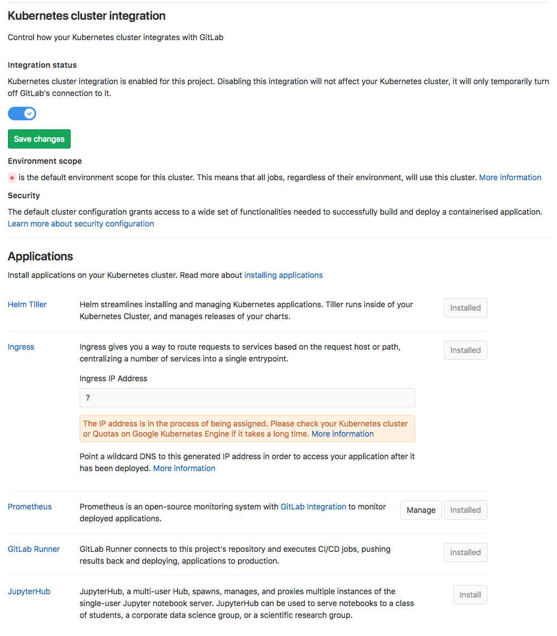Click inside the Ingress IP Address field
This screenshot has width=557, height=636.
point(247,397)
